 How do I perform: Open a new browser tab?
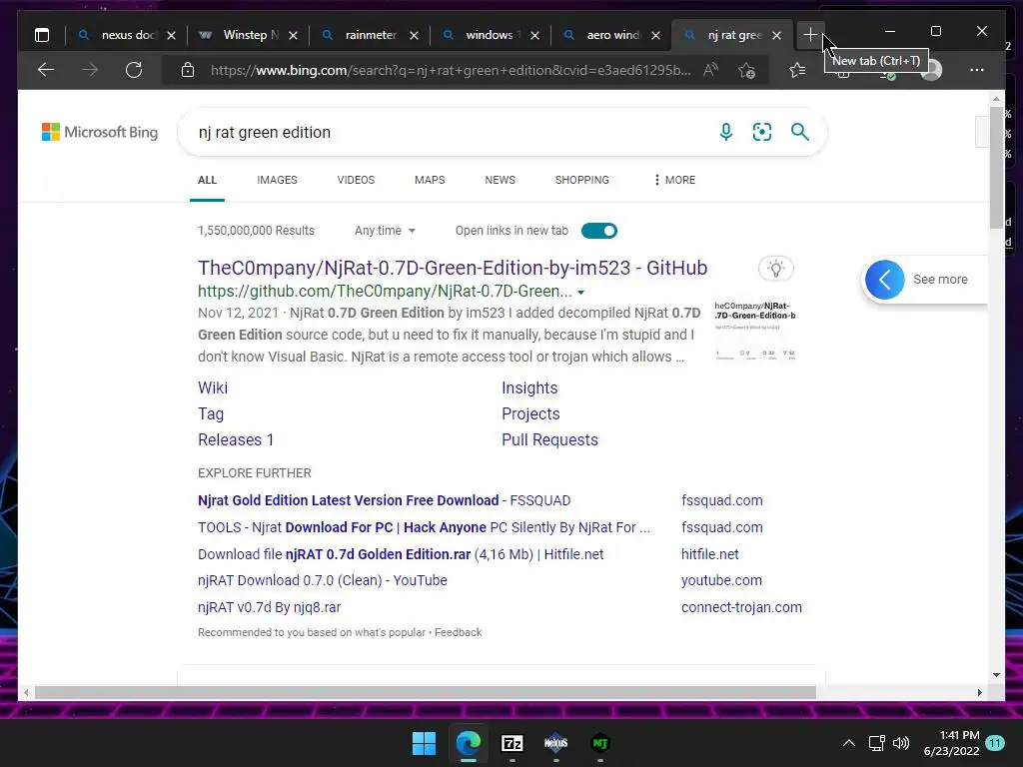(810, 35)
